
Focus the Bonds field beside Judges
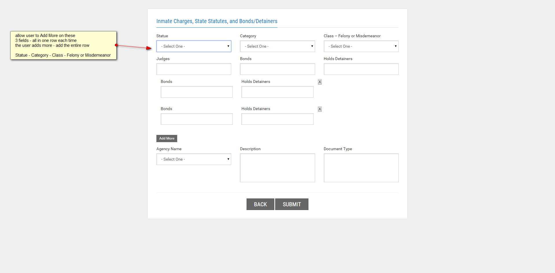coord(277,69)
